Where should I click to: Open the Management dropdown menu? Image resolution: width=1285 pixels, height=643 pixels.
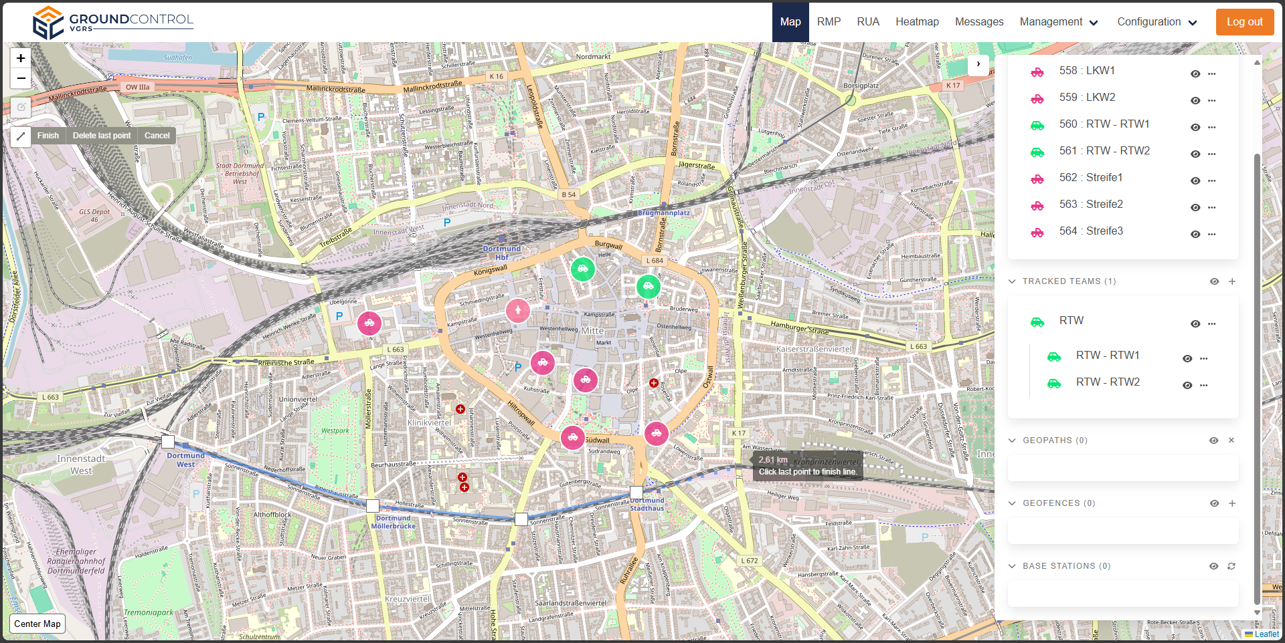click(1058, 22)
